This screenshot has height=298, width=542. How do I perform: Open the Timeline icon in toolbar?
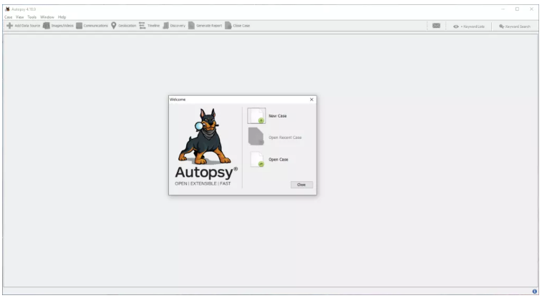pyautogui.click(x=142, y=26)
